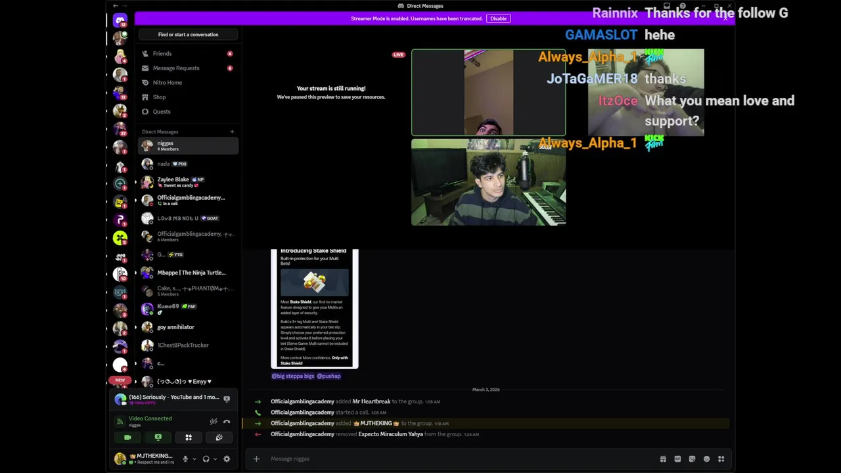
Task: Open Edge browser stream source icon
Action: (x=120, y=399)
